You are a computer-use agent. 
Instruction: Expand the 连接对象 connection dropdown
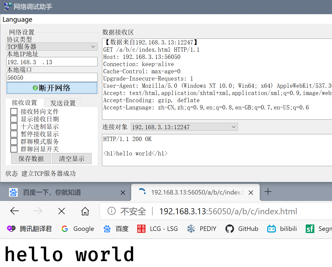184,127
